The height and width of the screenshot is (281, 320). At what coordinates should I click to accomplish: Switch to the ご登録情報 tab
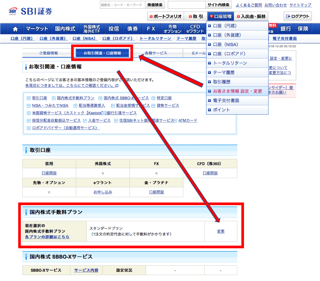click(x=48, y=53)
